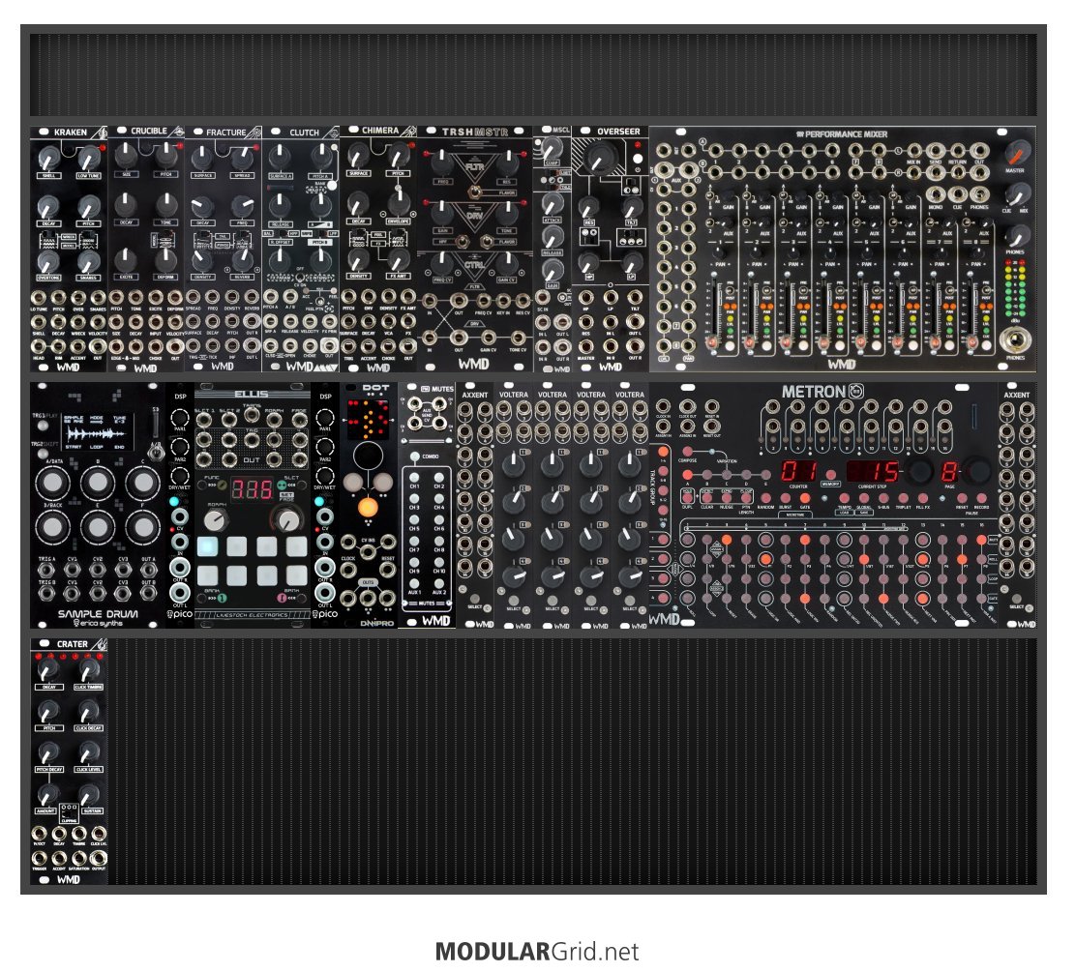Click the Metron BURST button

click(x=785, y=498)
